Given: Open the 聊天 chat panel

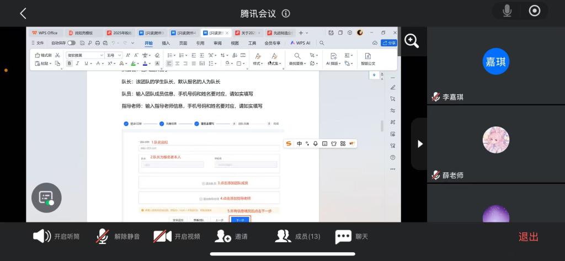Looking at the screenshot, I should coord(351,236).
